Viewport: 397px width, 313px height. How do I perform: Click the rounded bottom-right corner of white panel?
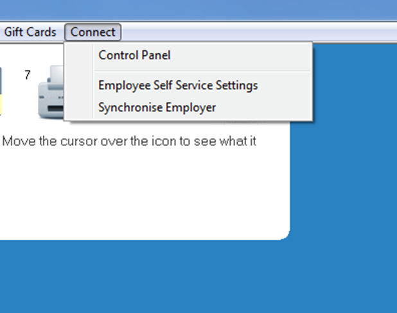(x=285, y=235)
